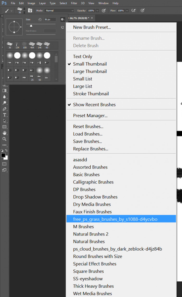Expand the tools panel double-arrow
This screenshot has width=182, height=297.
click(x=2, y=16)
